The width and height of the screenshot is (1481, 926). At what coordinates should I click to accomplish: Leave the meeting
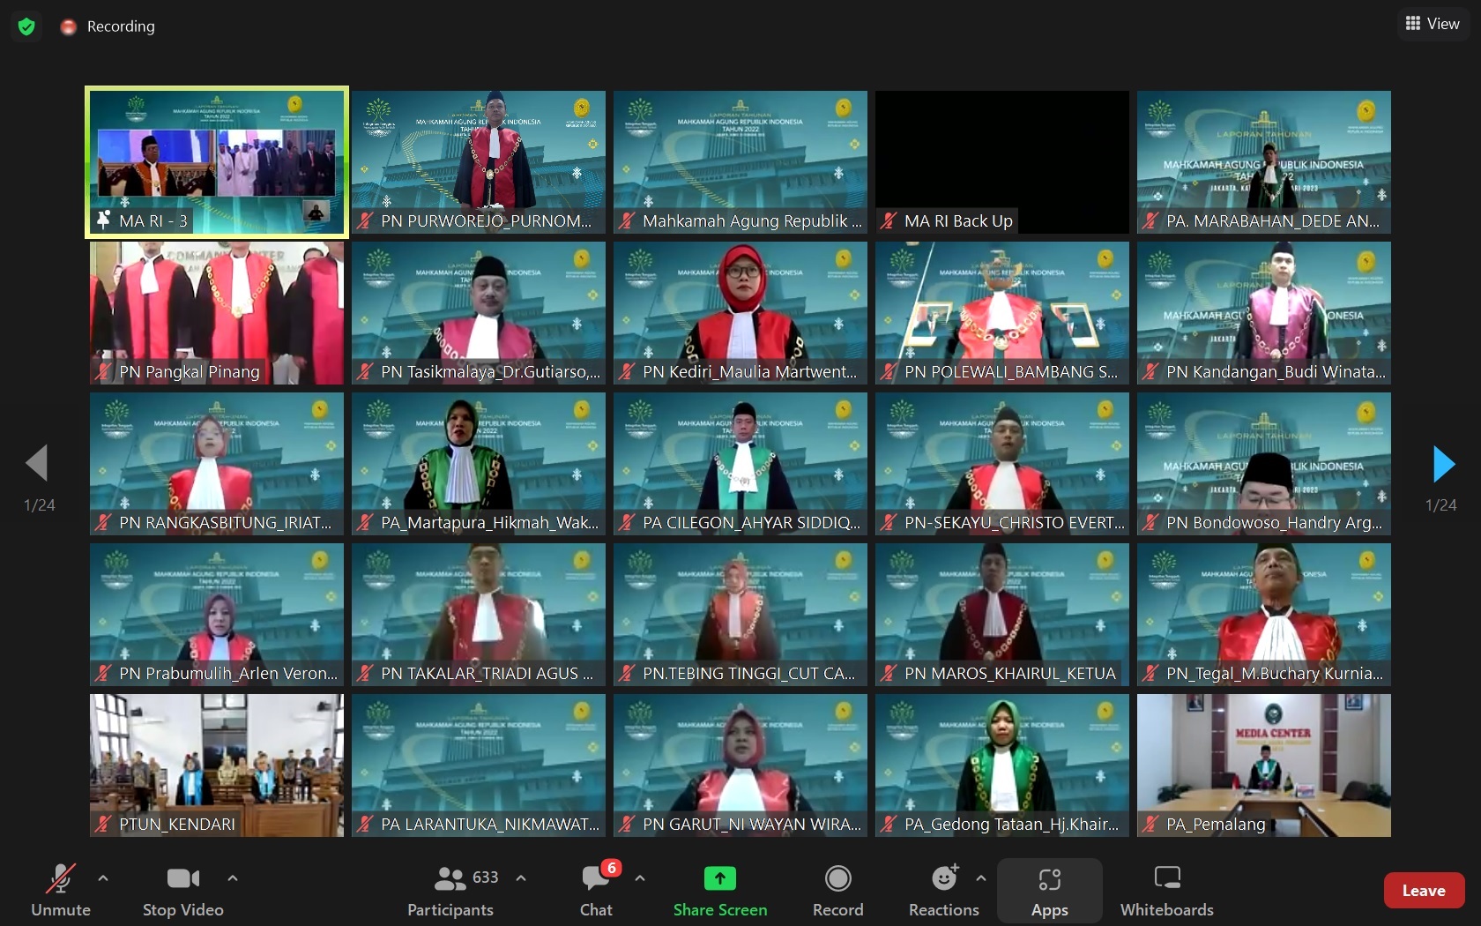(1424, 891)
